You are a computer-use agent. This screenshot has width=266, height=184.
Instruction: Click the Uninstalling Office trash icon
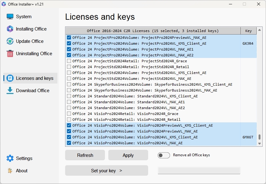(x=10, y=54)
